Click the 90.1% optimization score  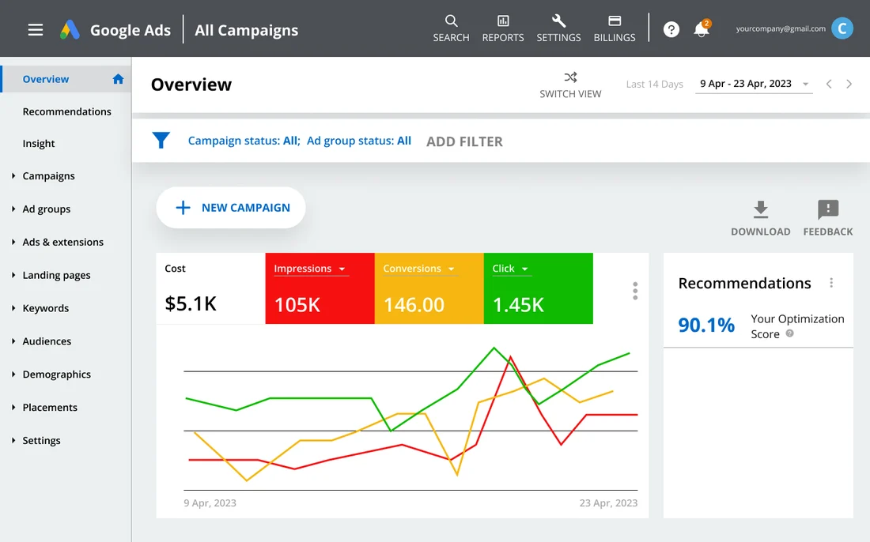coord(706,325)
